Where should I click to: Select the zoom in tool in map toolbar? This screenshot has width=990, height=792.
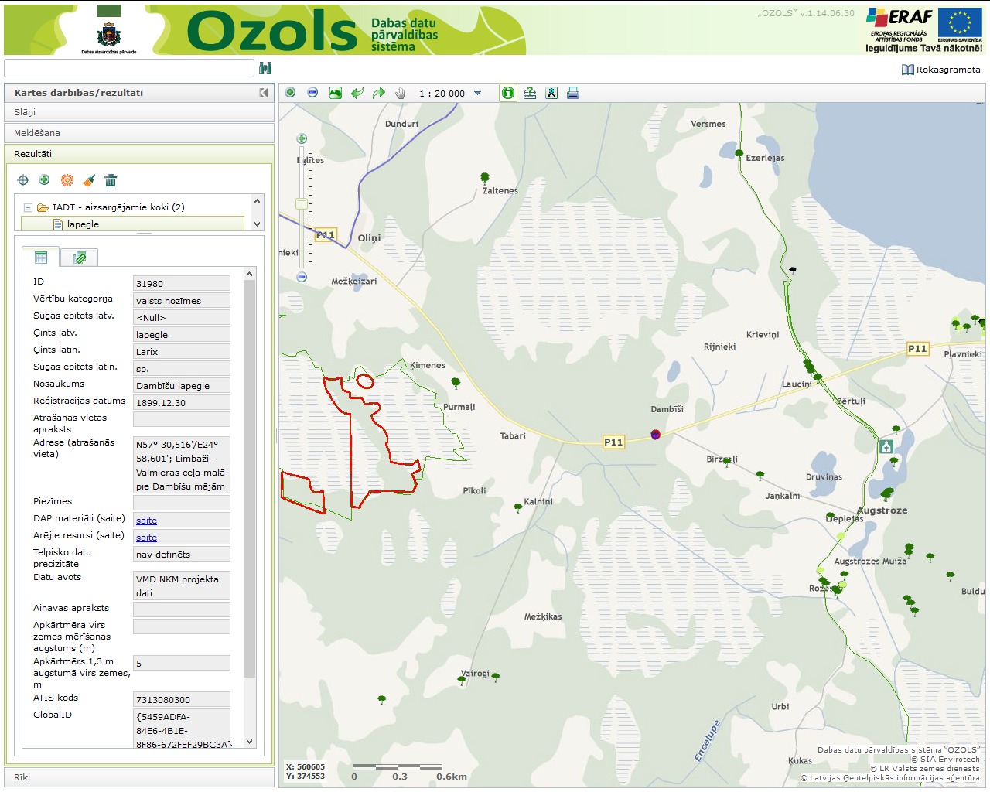coord(290,93)
